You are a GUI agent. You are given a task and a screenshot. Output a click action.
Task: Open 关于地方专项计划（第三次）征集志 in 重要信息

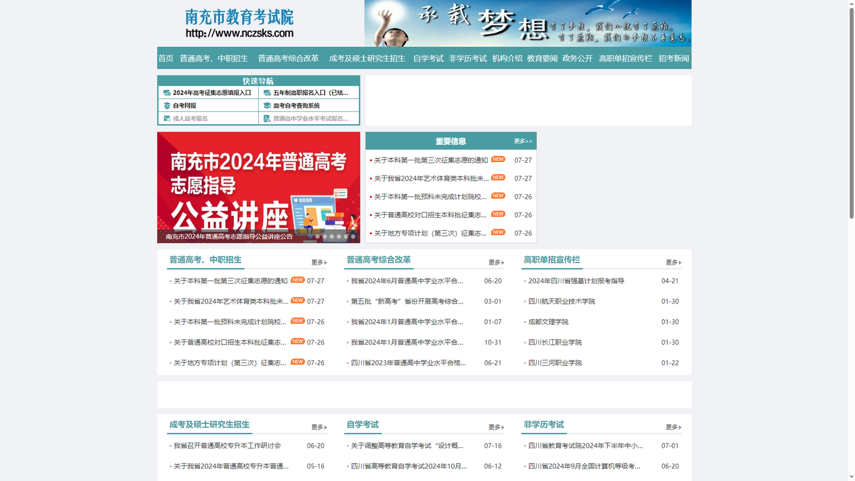pos(430,233)
